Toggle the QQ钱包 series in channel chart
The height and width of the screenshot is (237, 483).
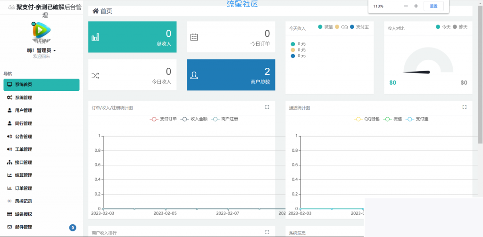tap(366, 119)
